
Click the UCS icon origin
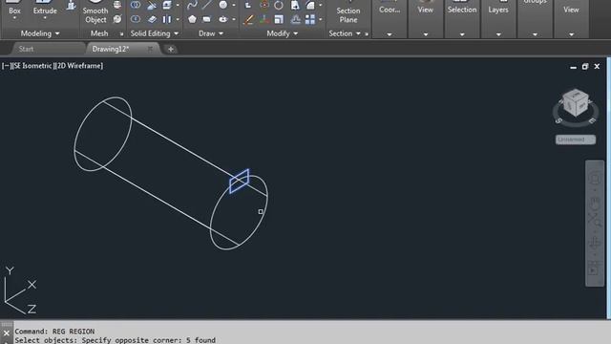coord(5,301)
